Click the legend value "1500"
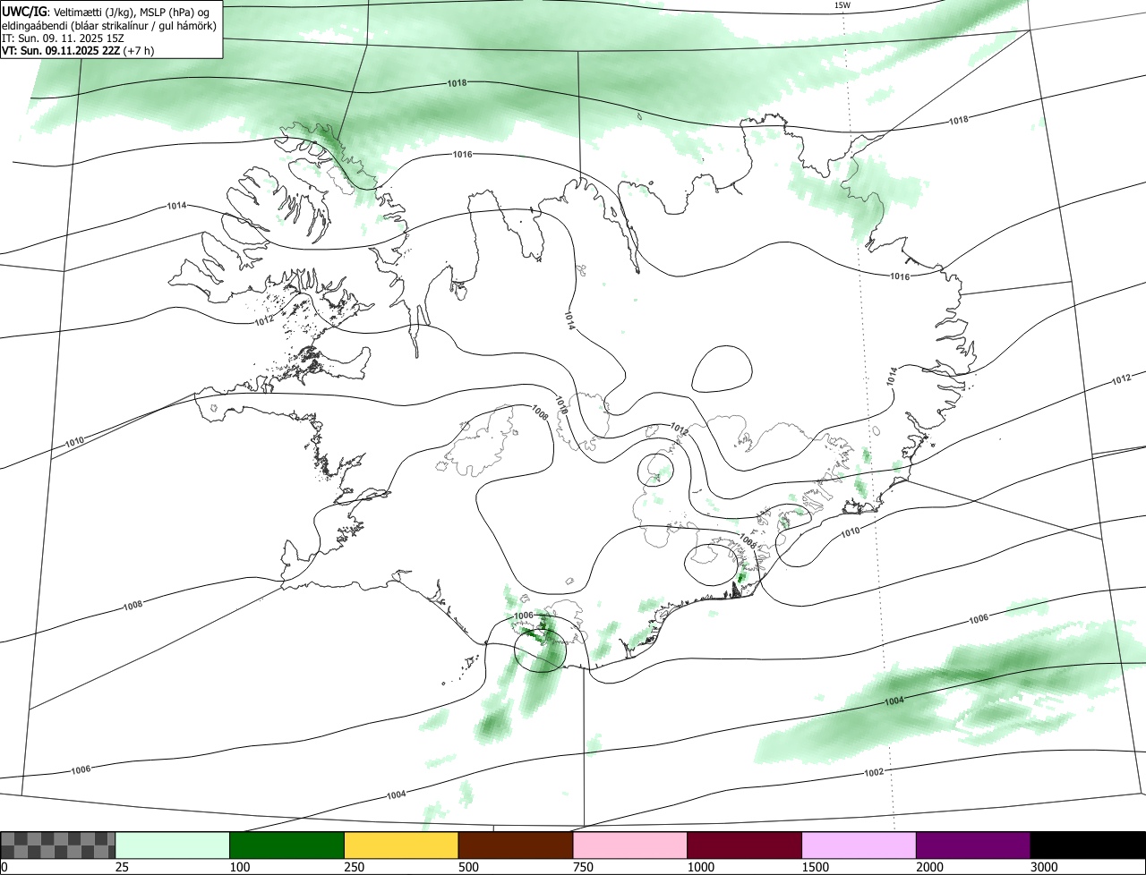 point(815,867)
